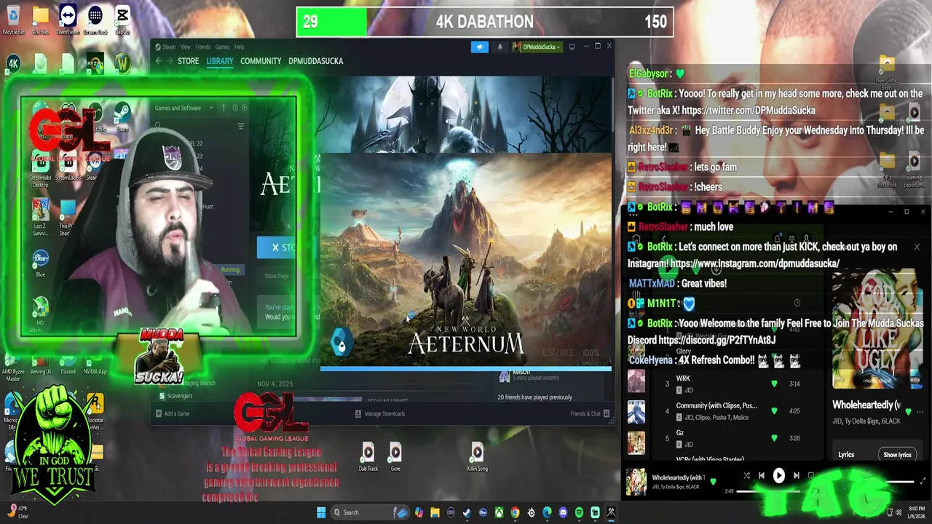This screenshot has height=524, width=932.
Task: Open Steam from the taskbar
Action: click(467, 512)
